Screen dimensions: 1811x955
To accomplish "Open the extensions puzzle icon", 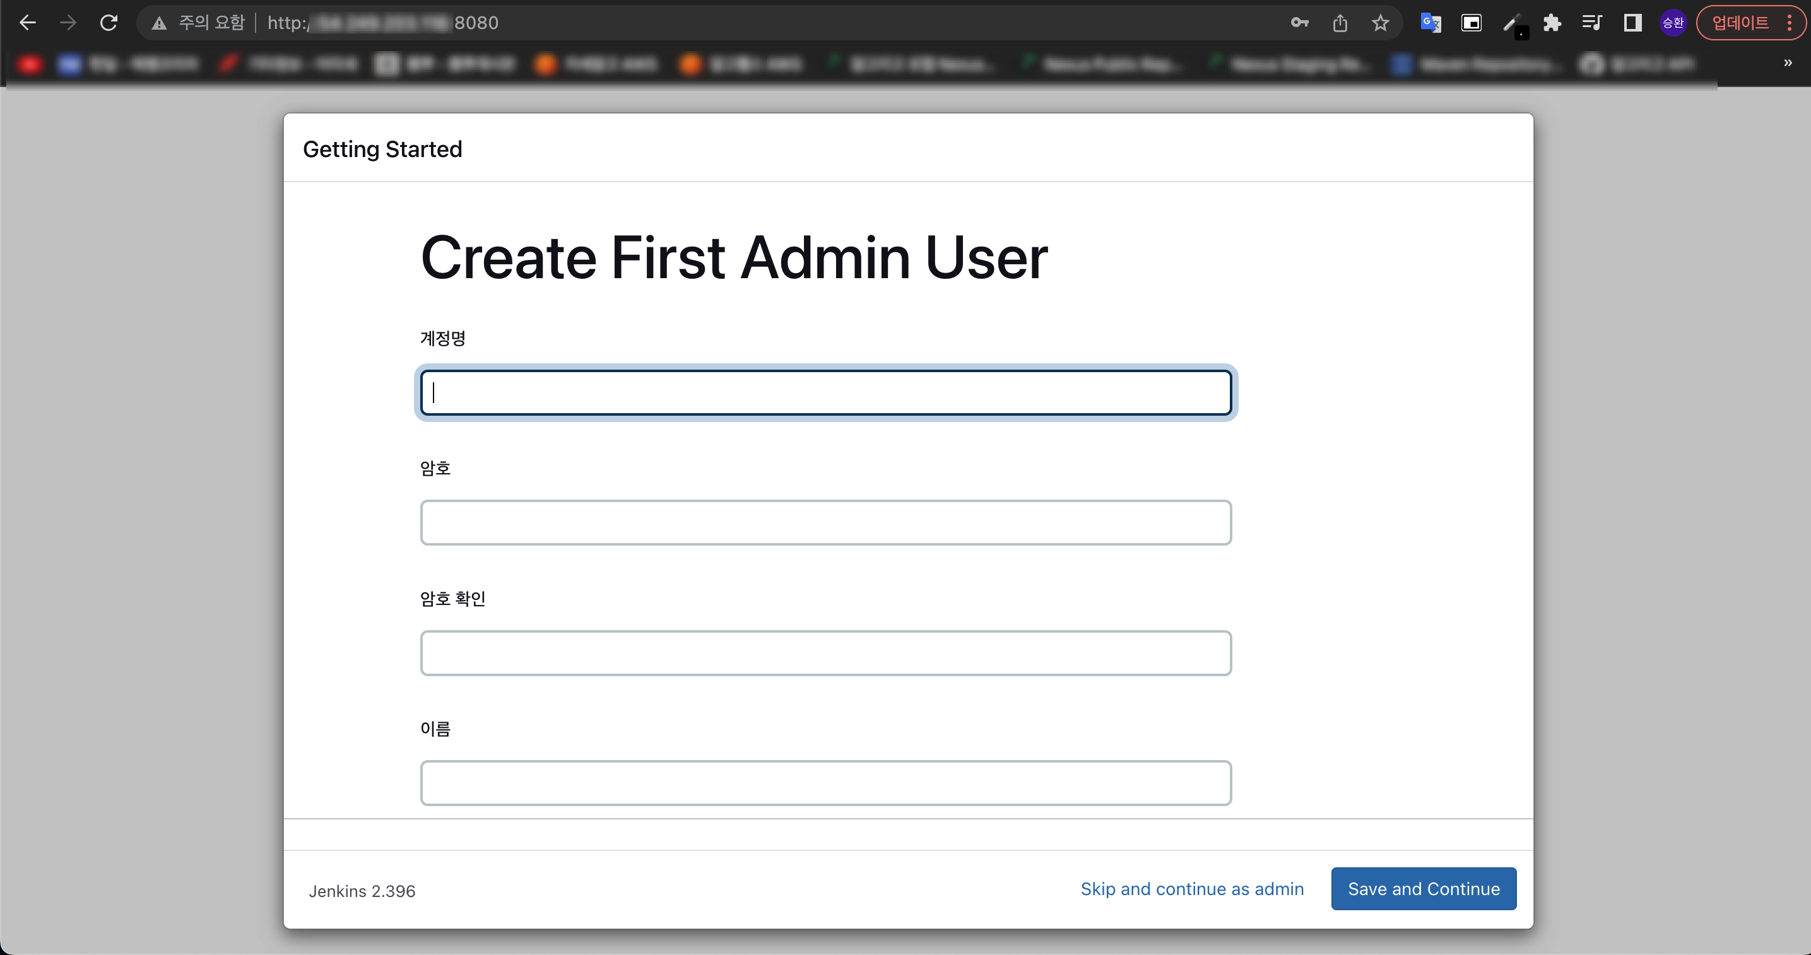I will 1552,23.
